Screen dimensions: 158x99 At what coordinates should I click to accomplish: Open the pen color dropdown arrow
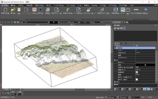click(x=58, y=22)
